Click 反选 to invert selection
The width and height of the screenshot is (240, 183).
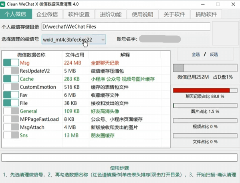point(214,55)
